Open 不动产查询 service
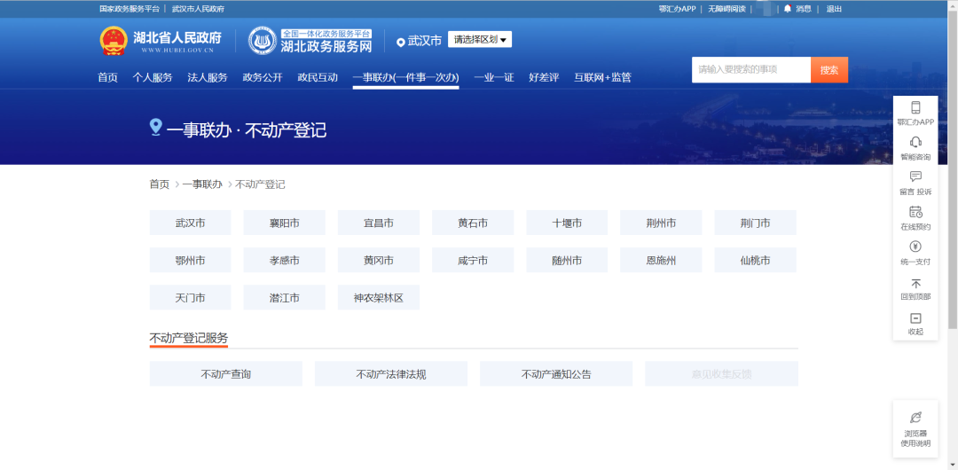Screen dimensions: 958x470 click(x=226, y=374)
